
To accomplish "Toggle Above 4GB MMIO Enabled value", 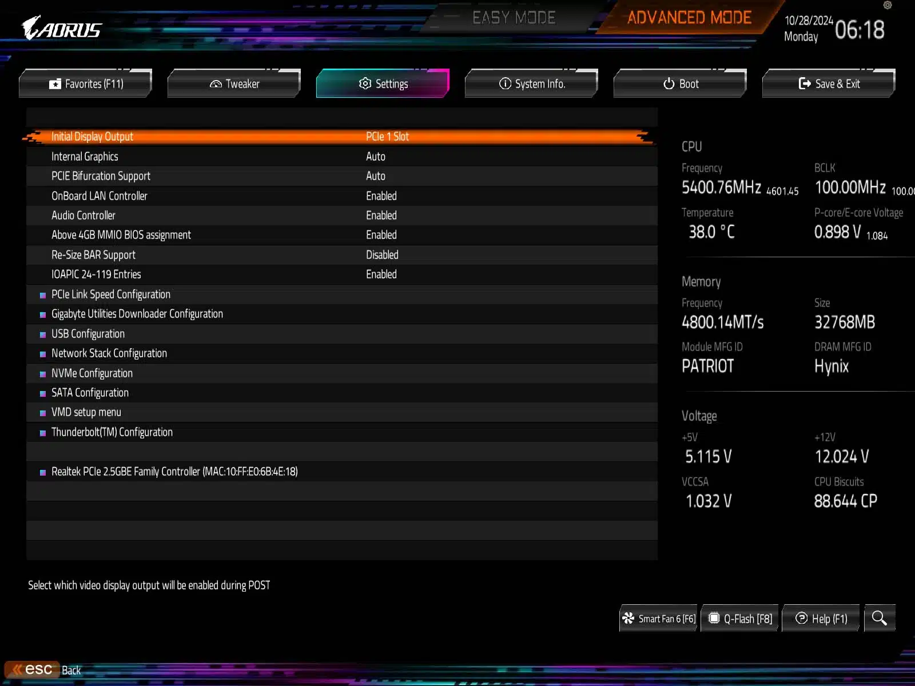I will (x=381, y=235).
